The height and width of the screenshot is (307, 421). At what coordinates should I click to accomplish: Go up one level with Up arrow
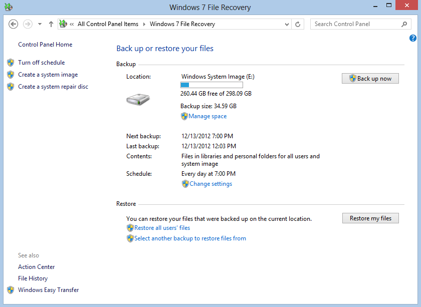pyautogui.click(x=51, y=24)
